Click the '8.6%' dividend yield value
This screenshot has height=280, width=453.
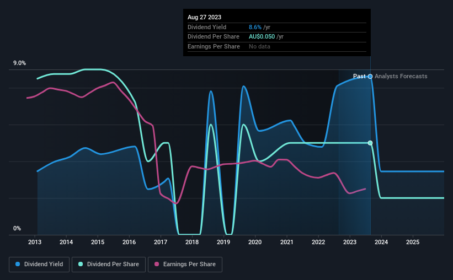(x=255, y=27)
